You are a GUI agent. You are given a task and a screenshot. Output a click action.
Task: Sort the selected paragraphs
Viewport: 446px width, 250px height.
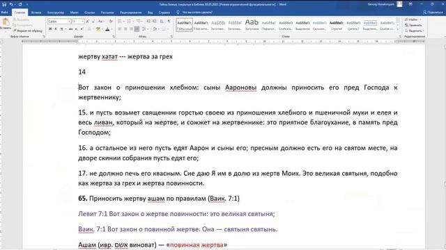point(162,22)
